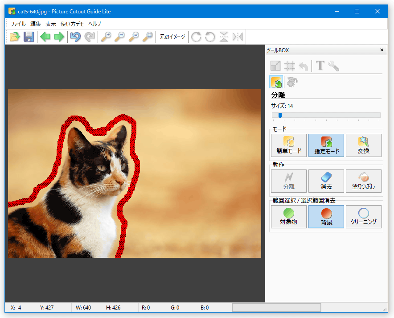Flip image horizontally
Image resolution: width=394 pixels, height=318 pixels.
point(238,37)
